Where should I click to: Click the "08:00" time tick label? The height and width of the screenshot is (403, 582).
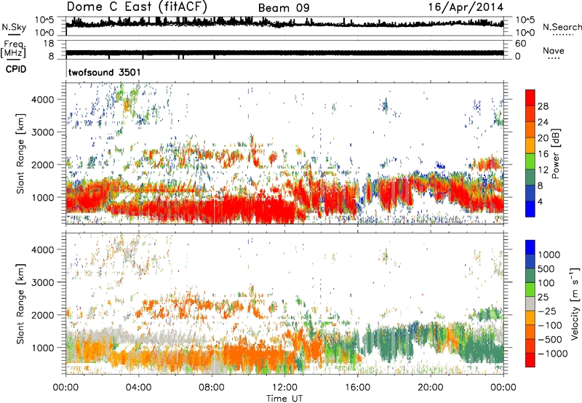click(x=211, y=388)
